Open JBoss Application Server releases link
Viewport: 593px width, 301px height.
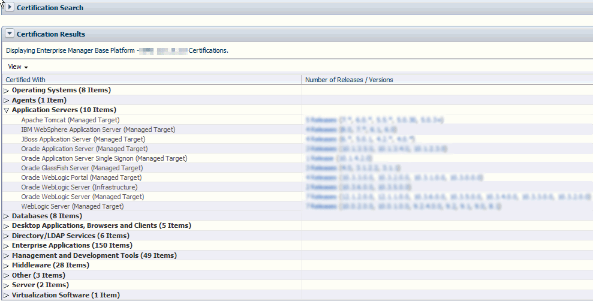(x=321, y=139)
